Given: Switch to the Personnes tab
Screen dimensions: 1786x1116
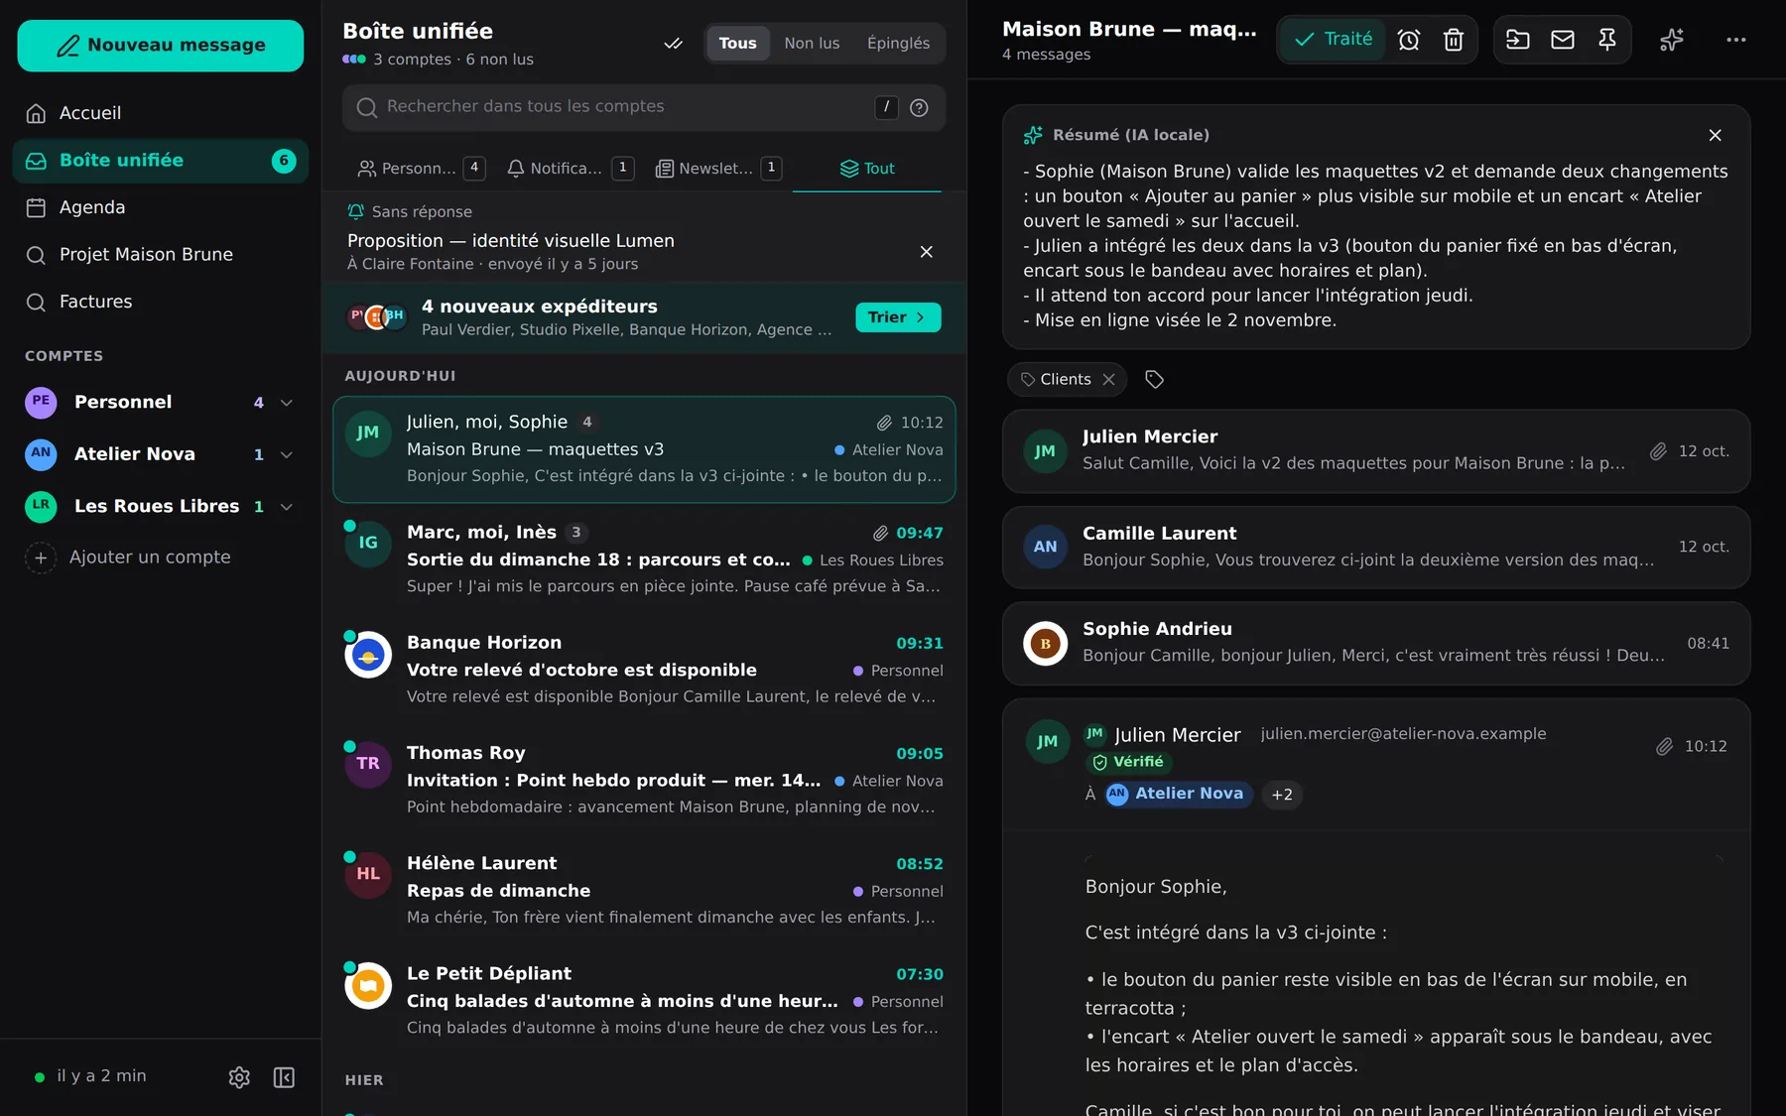Looking at the screenshot, I should click(421, 169).
